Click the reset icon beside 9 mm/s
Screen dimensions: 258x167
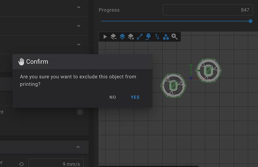pyautogui.click(x=22, y=164)
